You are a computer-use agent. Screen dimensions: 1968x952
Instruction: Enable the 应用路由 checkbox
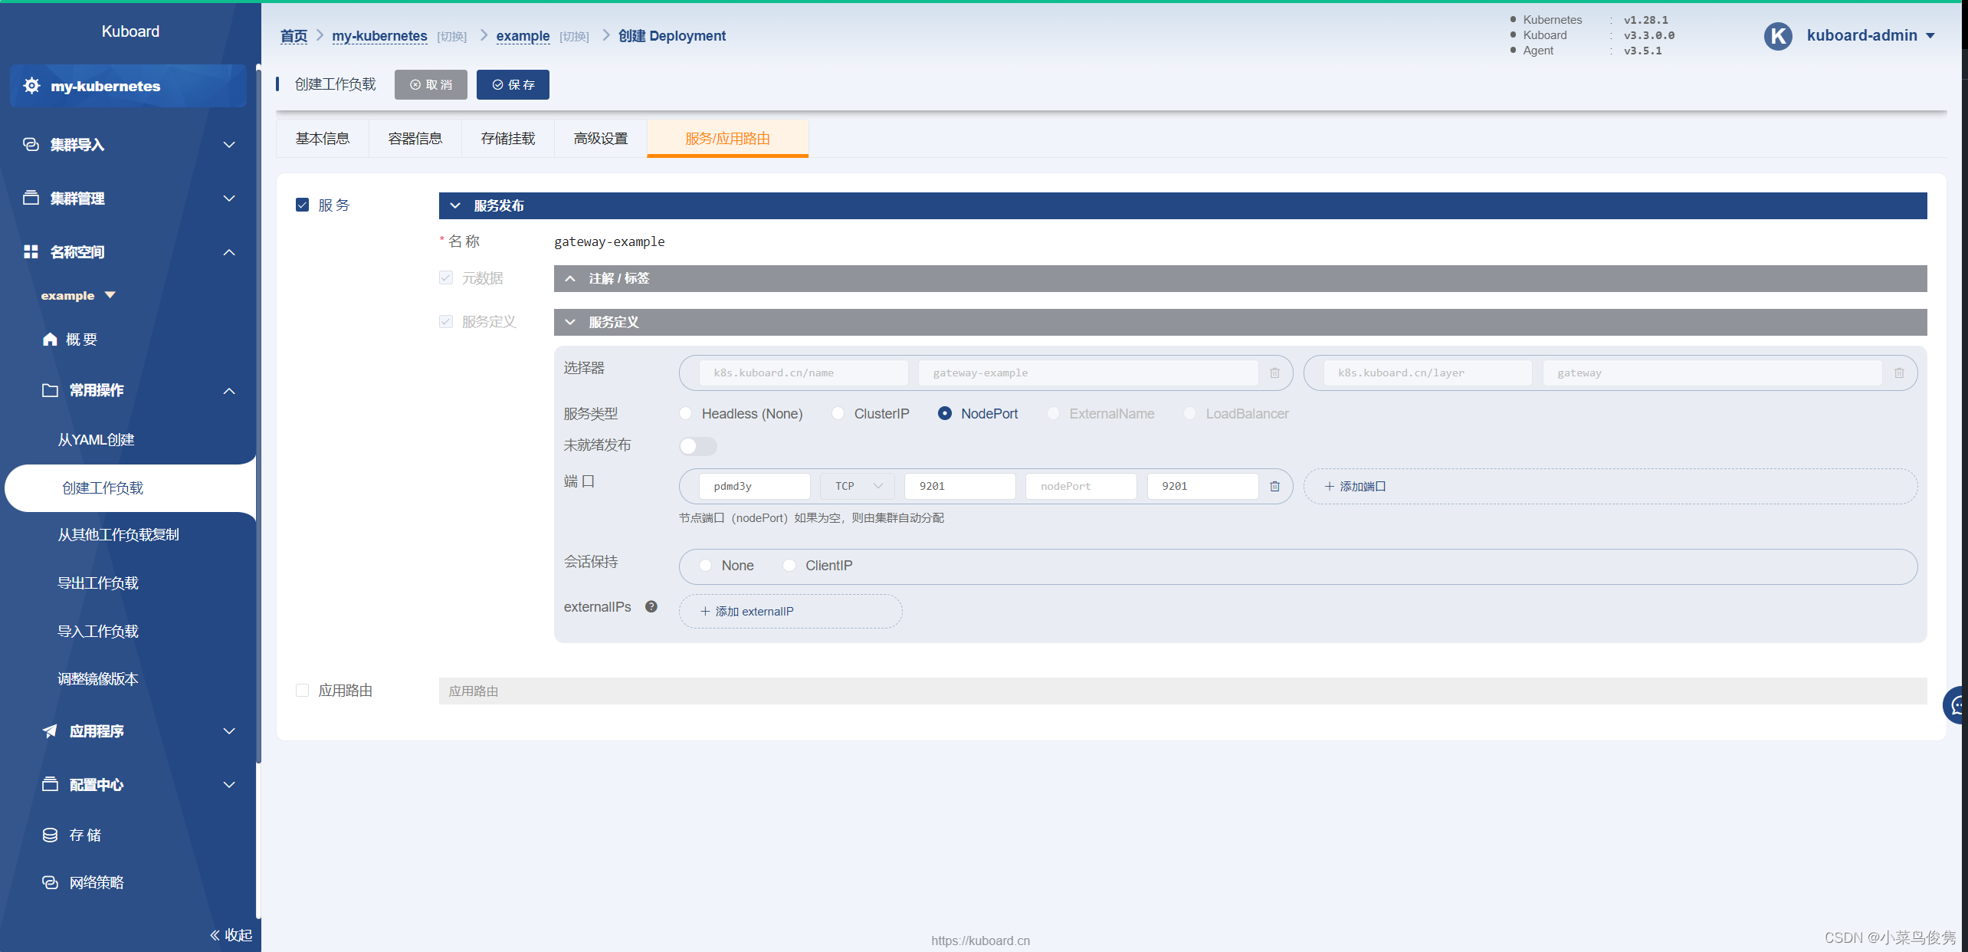click(302, 690)
